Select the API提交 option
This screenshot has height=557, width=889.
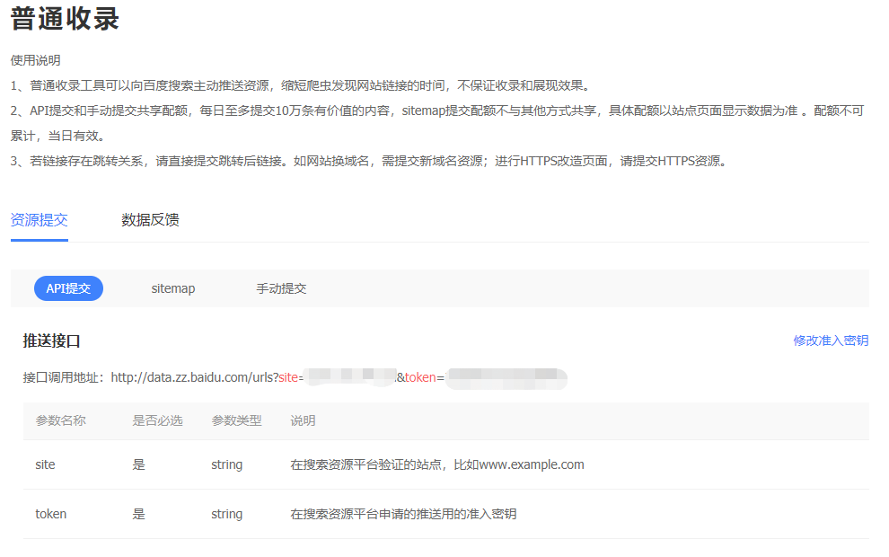68,288
